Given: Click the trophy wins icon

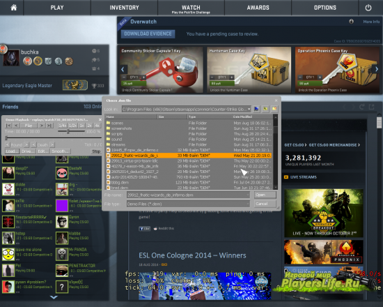Looking at the screenshot, I should point(94,86).
